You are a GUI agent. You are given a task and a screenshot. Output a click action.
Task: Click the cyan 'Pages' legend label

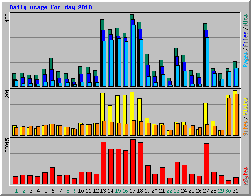click(246, 60)
